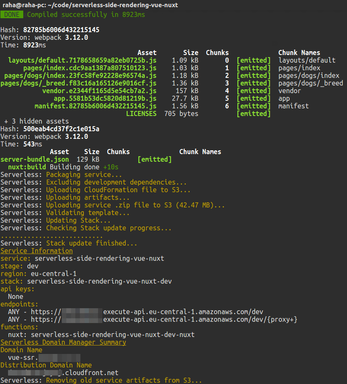Image resolution: width=347 pixels, height=384 pixels.
Task: Click the app.5581b53dc5820d81219b.js asset name
Action: 105,98
